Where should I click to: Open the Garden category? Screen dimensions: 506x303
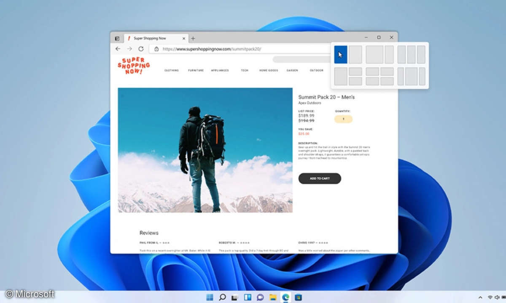pyautogui.click(x=292, y=71)
